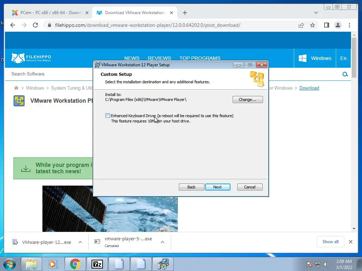
Task: Cancel the VMware Player setup
Action: (250, 187)
